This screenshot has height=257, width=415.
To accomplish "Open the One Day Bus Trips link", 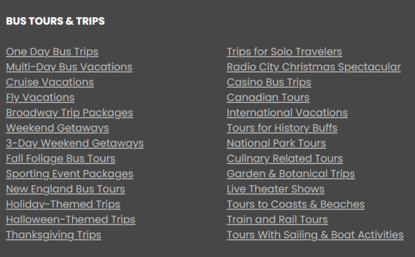I will pos(52,52).
